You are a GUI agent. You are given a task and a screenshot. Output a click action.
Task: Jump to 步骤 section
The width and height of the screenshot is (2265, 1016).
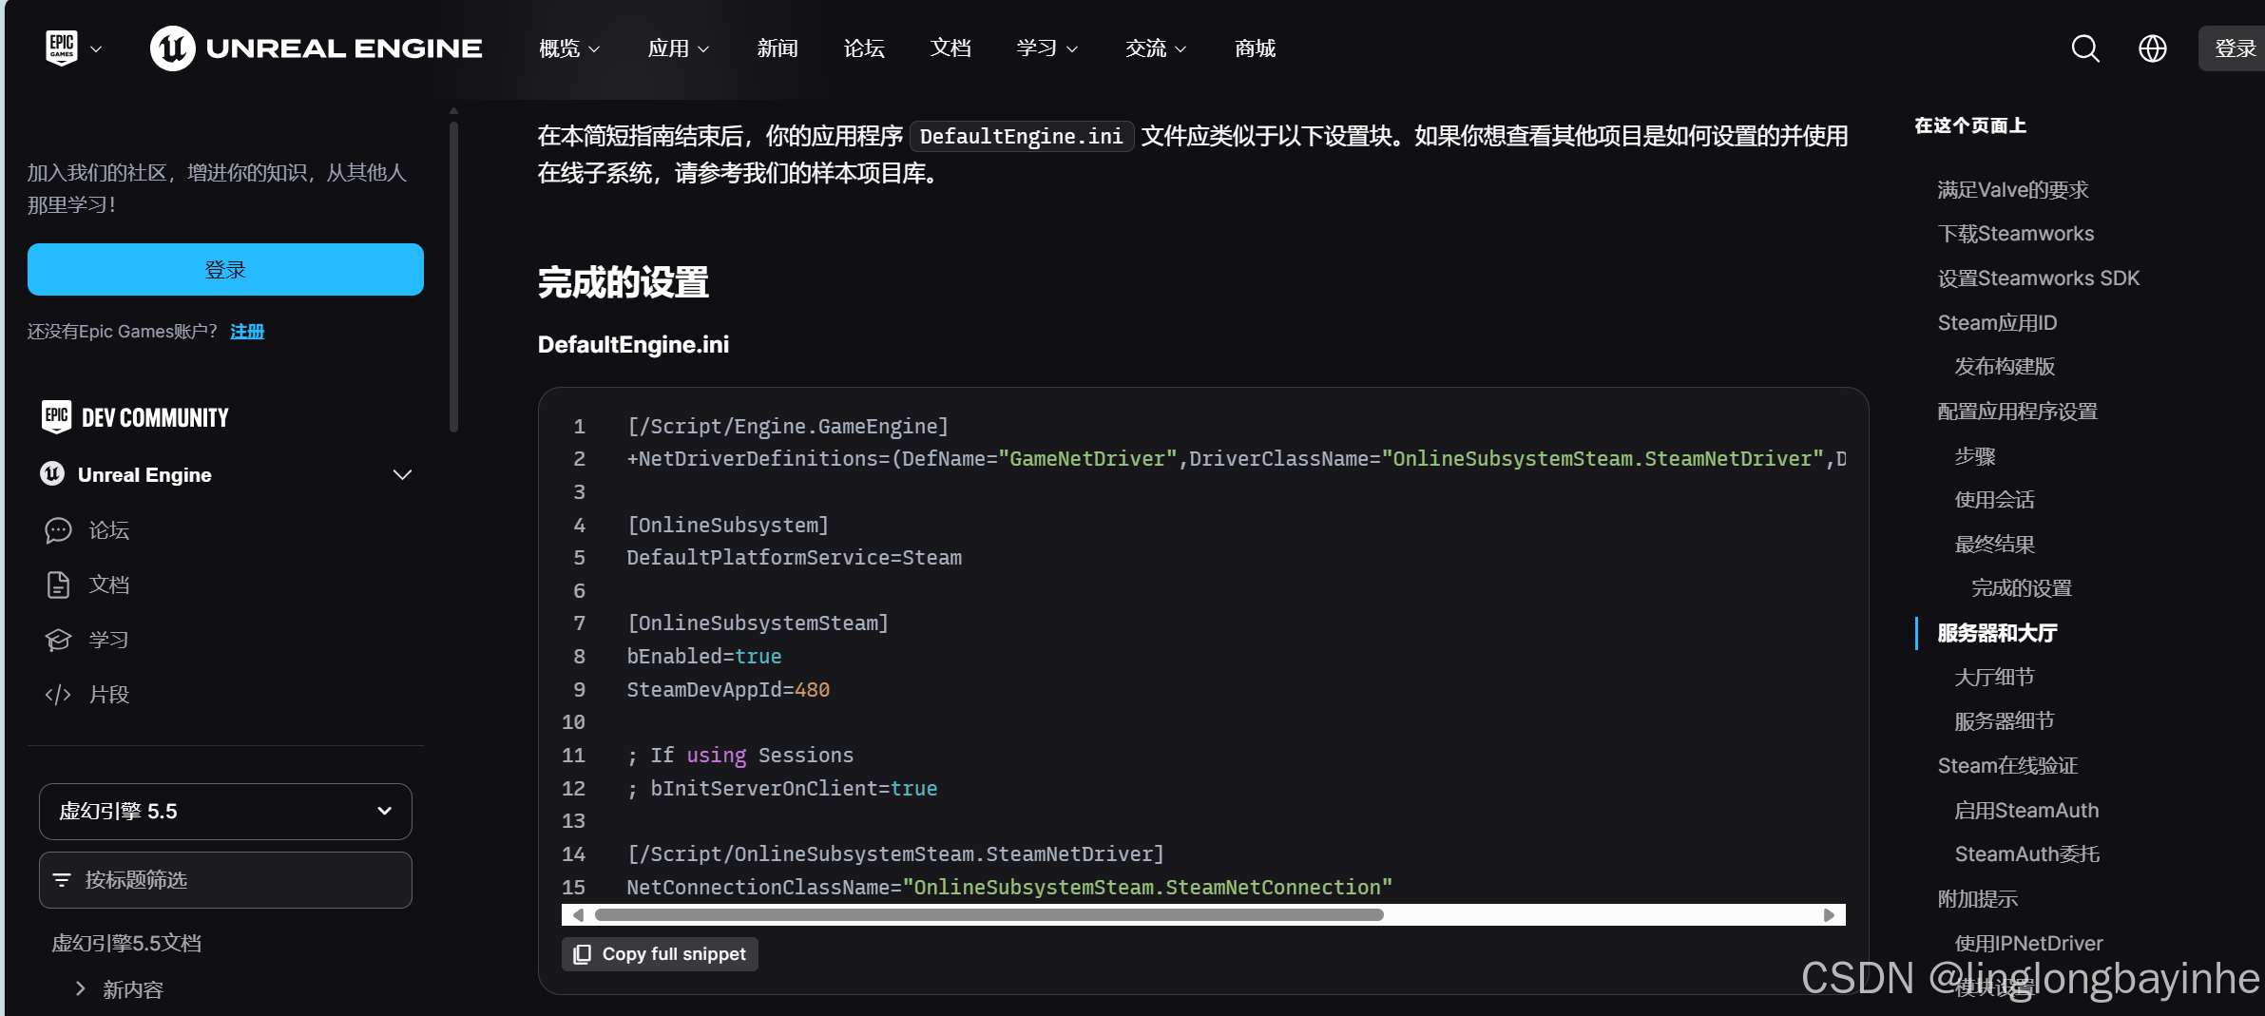(1975, 456)
